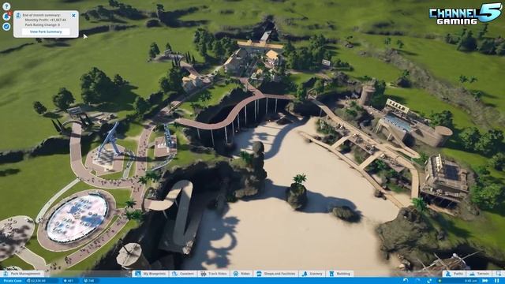Click the fast forward speed icon
The image size is (505, 284).
(484, 281)
